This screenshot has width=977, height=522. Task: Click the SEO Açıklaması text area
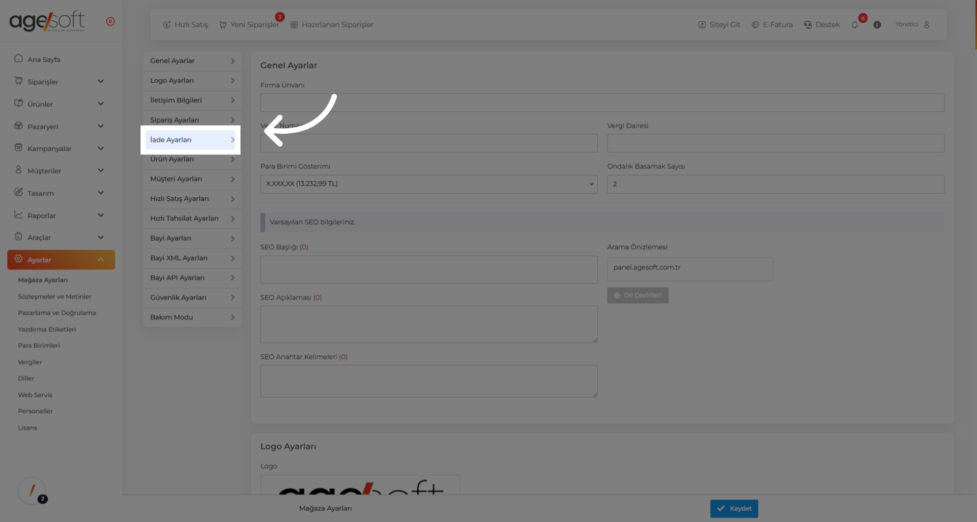point(429,324)
